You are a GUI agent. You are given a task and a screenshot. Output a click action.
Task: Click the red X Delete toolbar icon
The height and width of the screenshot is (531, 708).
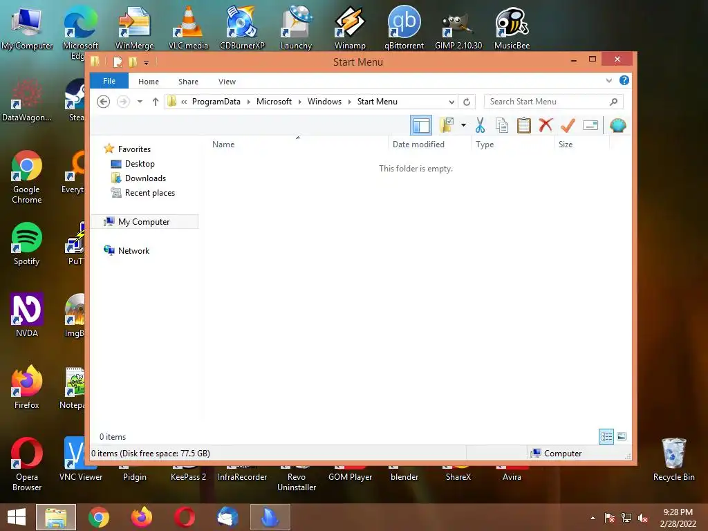546,125
